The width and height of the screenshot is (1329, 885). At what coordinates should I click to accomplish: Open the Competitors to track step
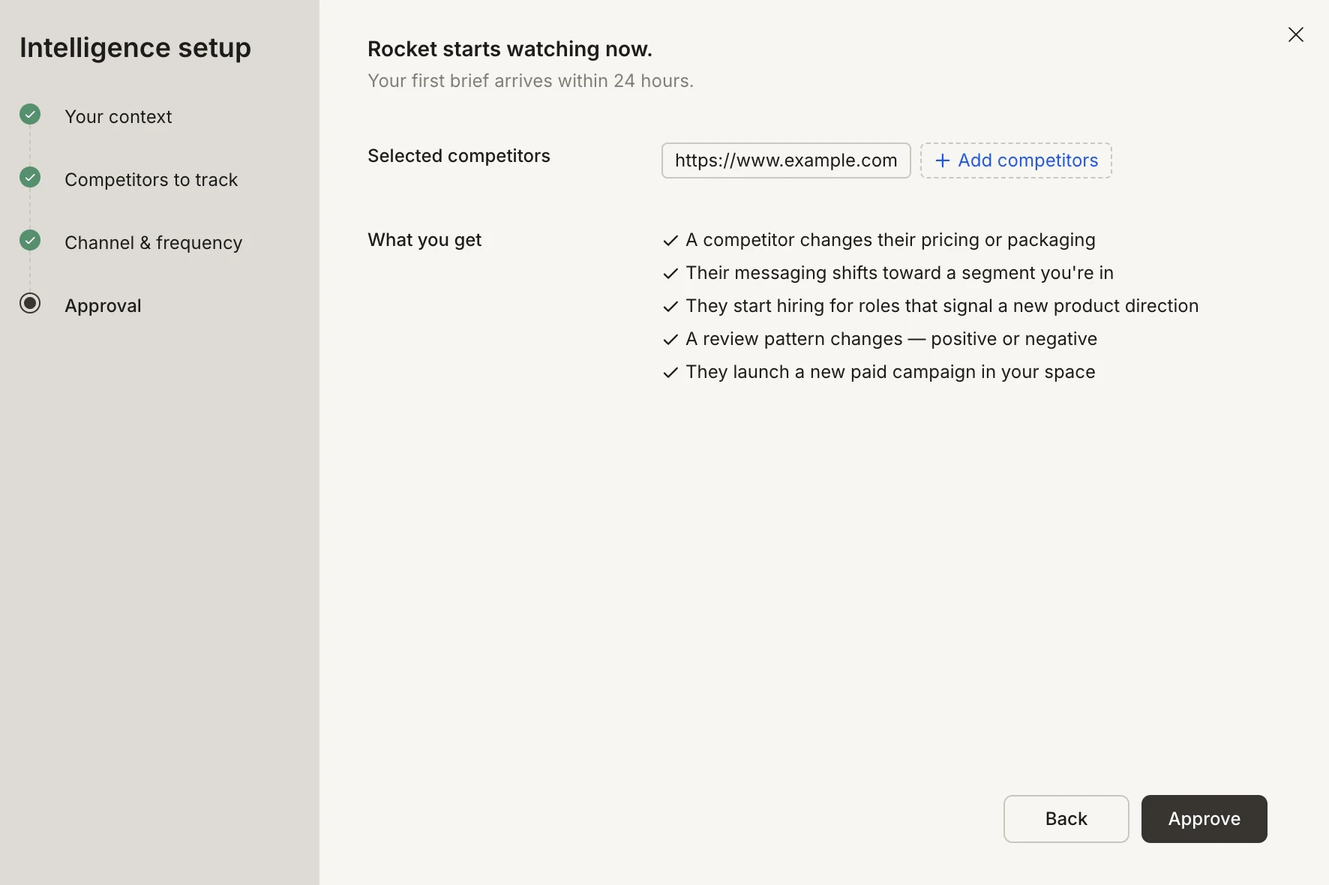pyautogui.click(x=151, y=179)
